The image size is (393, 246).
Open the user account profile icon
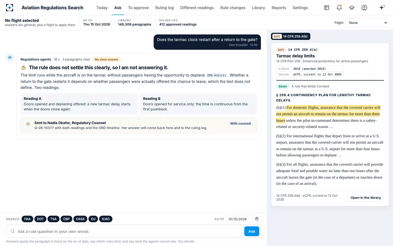point(364,8)
